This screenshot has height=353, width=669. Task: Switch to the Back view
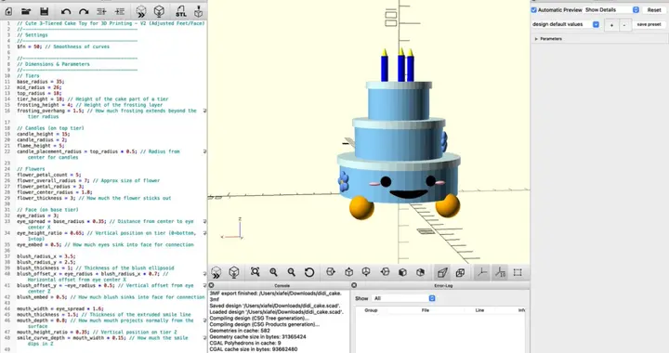421,272
